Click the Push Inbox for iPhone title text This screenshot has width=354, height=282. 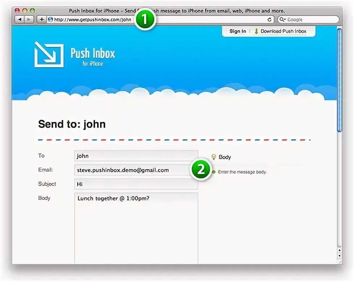93,56
